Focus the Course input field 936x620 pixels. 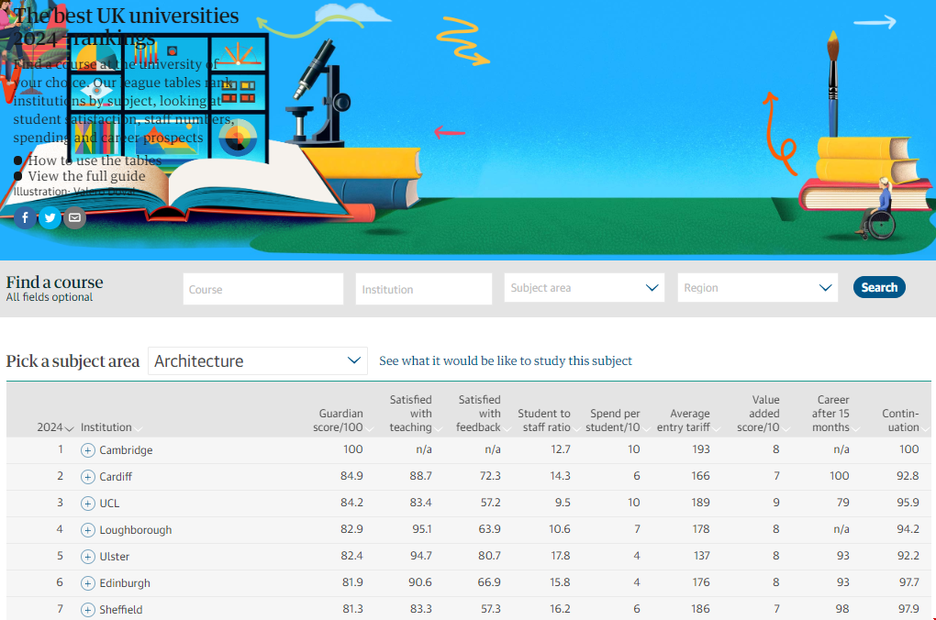click(263, 289)
